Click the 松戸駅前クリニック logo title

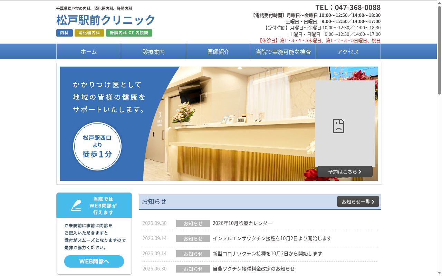pyautogui.click(x=106, y=20)
